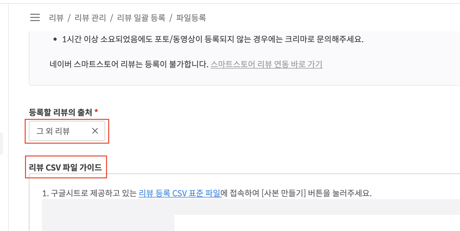Click the '네이버 스마트스토어 리뷰는 등록이 불가합니다' notice
This screenshot has width=460, height=231.
click(129, 64)
